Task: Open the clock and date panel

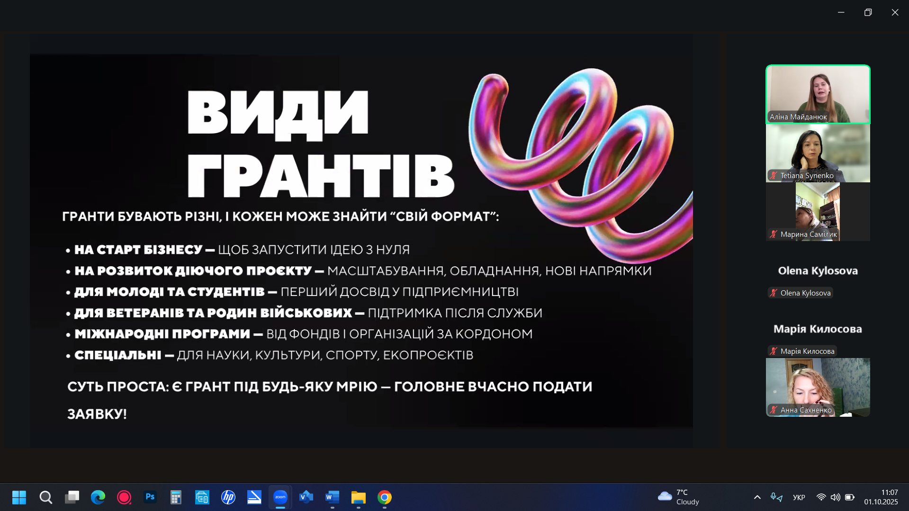Action: (881, 497)
